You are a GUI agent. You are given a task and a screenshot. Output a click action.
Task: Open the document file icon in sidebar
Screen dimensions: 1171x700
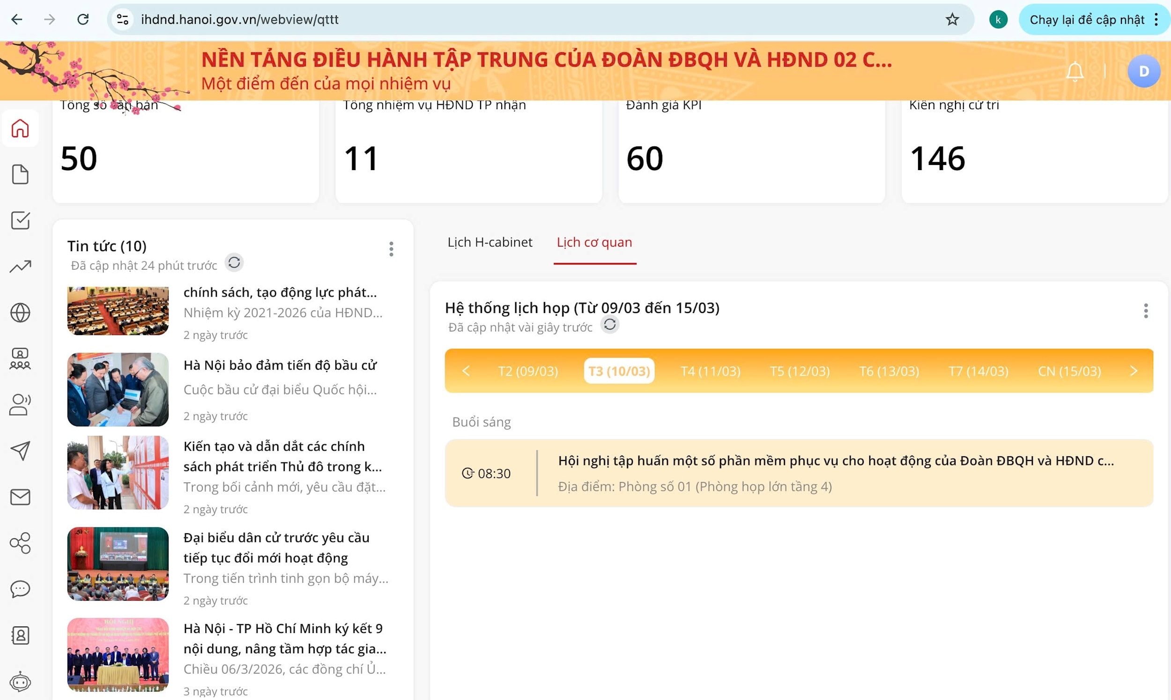[x=20, y=174]
